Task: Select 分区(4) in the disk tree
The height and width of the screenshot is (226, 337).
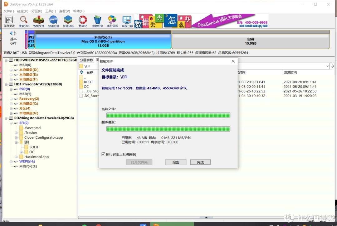Action: coord(25,108)
